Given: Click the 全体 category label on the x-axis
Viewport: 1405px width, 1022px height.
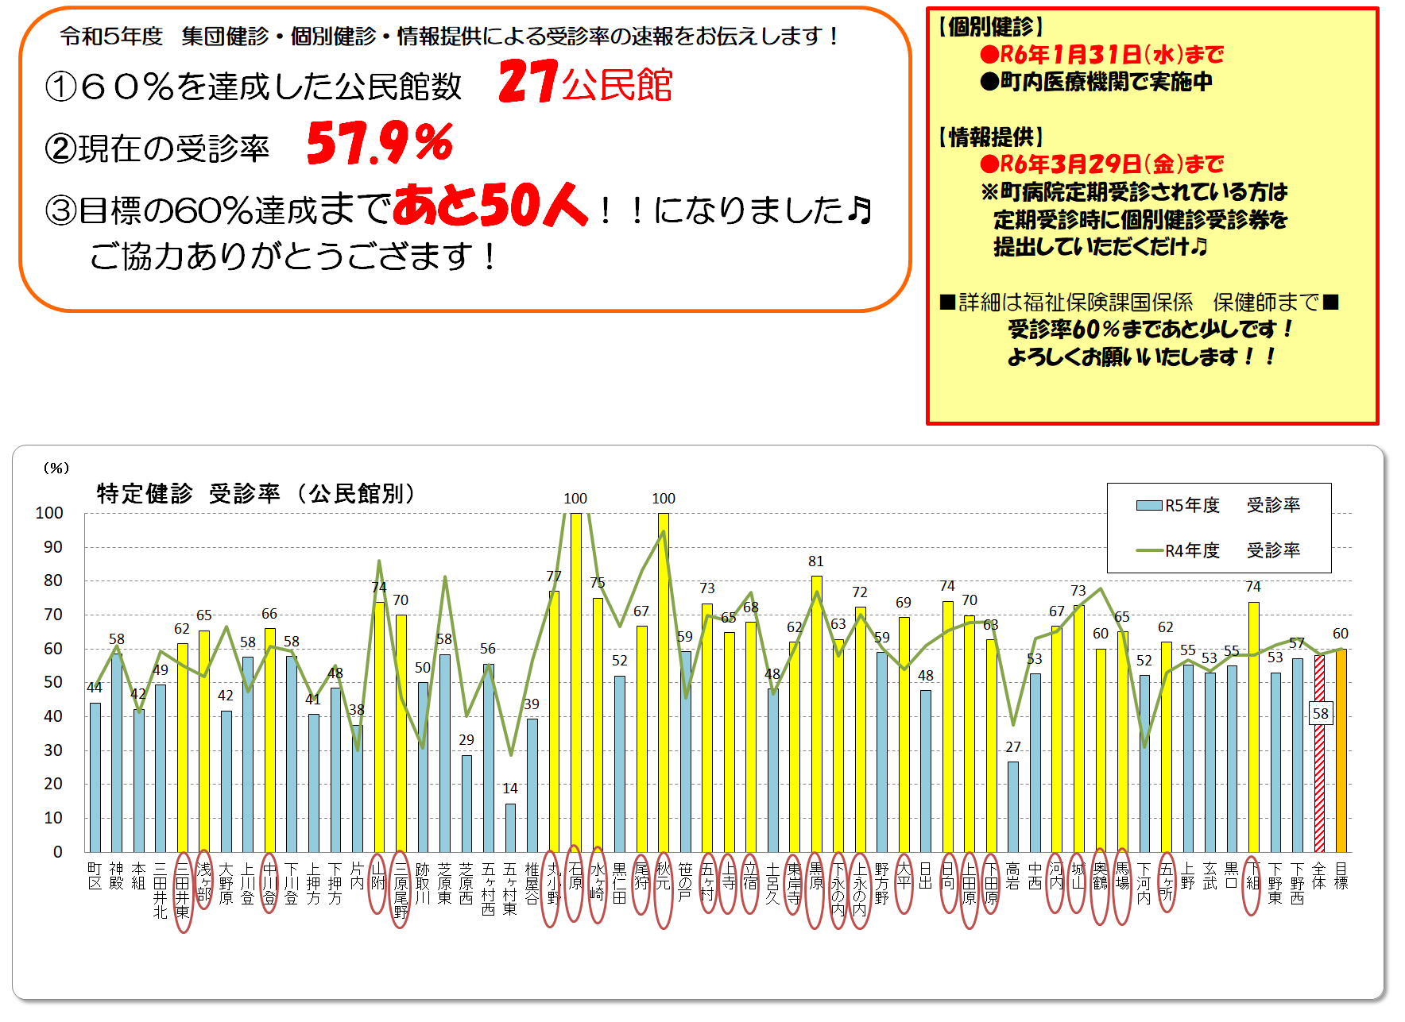Looking at the screenshot, I should click(1319, 876).
